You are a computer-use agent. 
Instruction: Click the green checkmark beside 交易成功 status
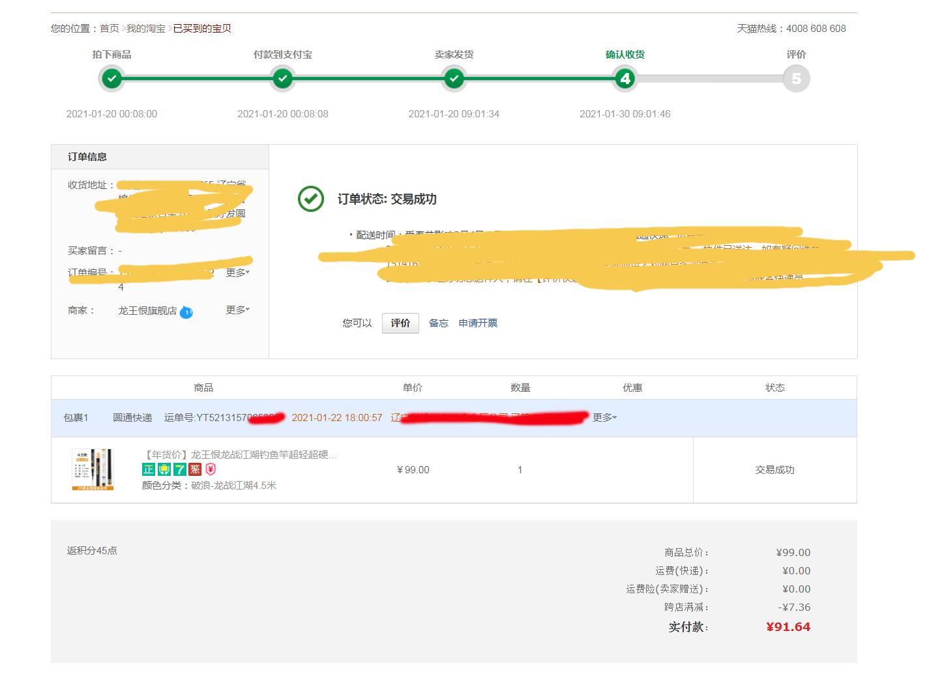coord(312,199)
